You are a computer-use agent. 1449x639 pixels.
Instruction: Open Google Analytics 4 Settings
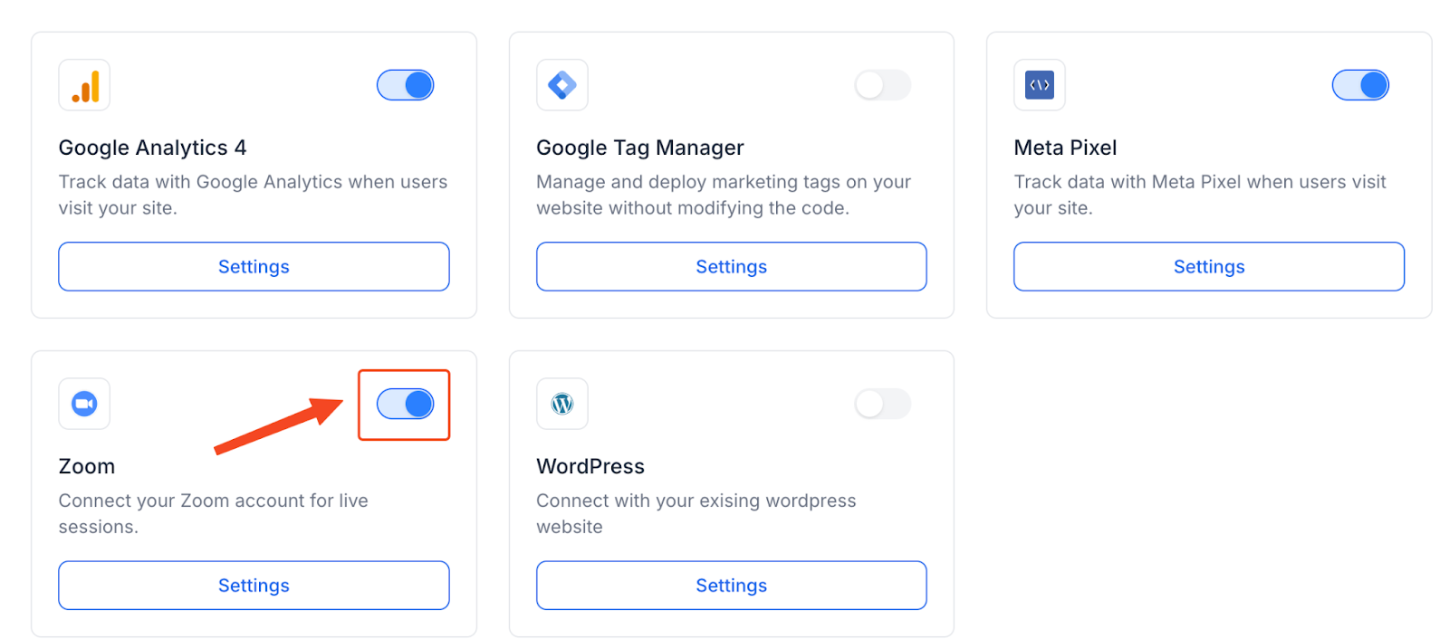[254, 266]
